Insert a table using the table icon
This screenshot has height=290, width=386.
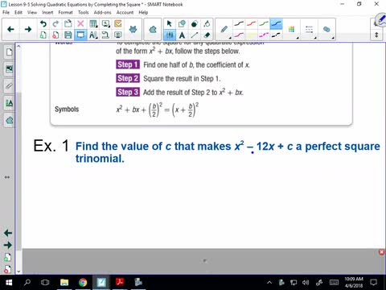(x=93, y=24)
